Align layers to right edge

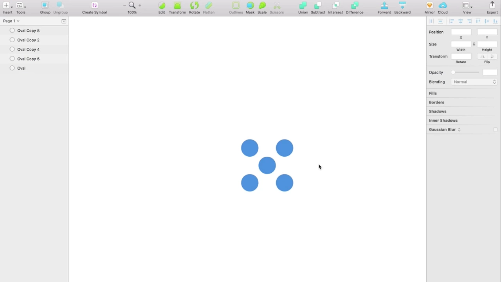(469, 21)
